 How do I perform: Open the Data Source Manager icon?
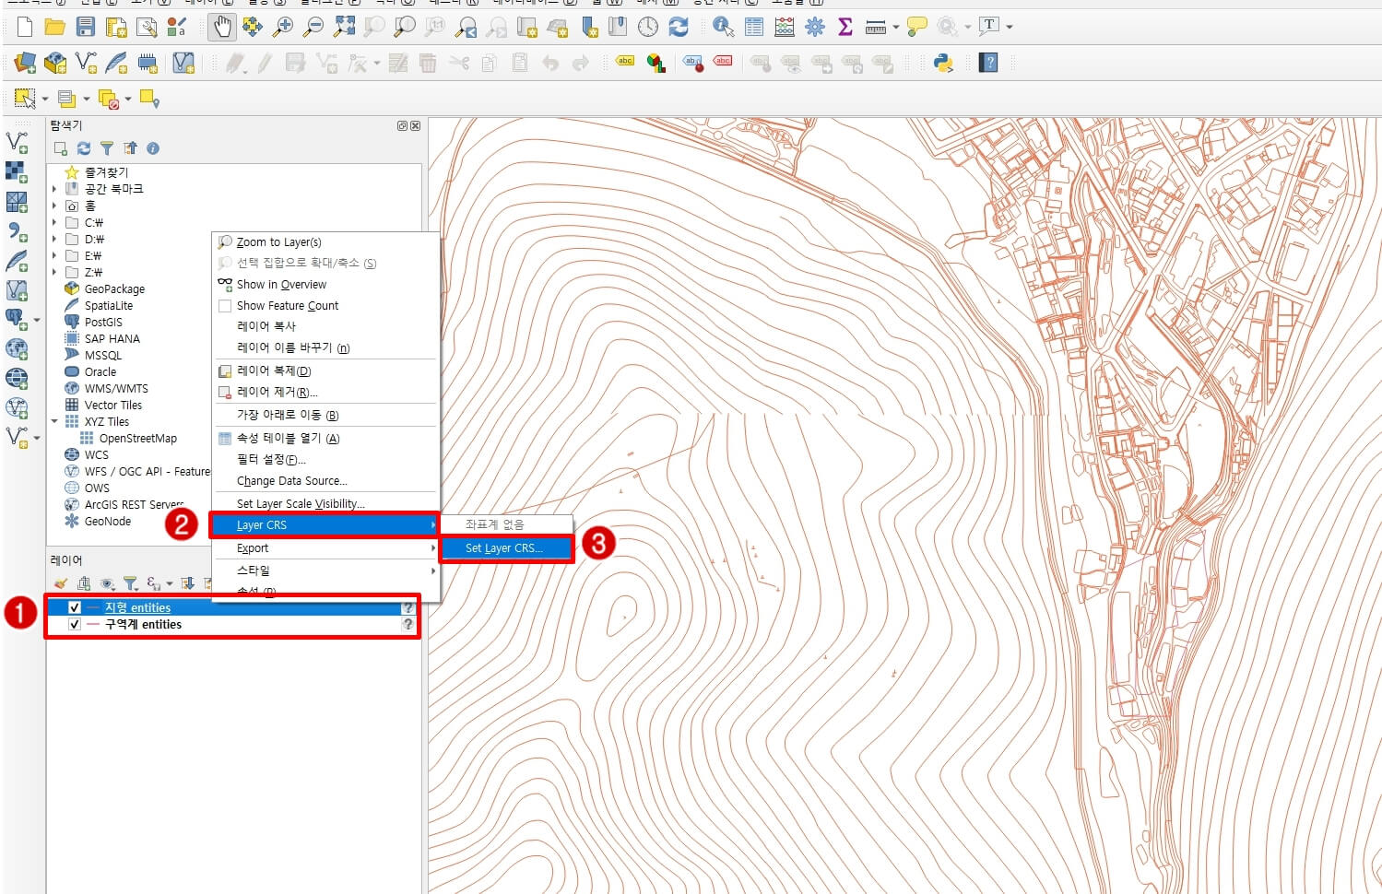[x=25, y=63]
